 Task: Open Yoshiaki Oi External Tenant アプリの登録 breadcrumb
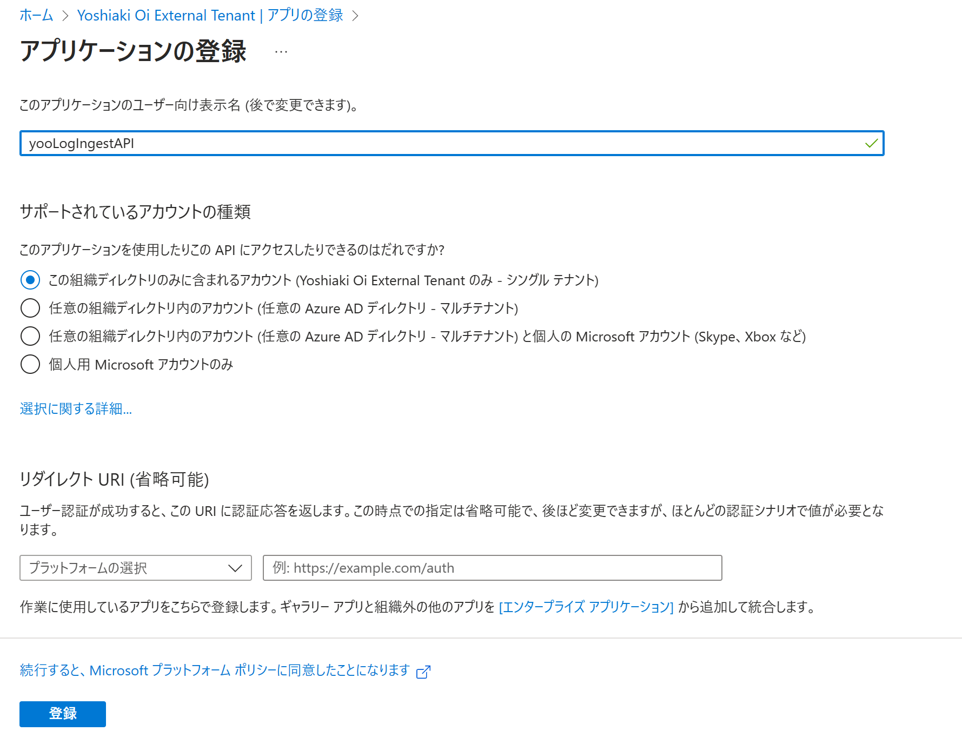(x=210, y=15)
